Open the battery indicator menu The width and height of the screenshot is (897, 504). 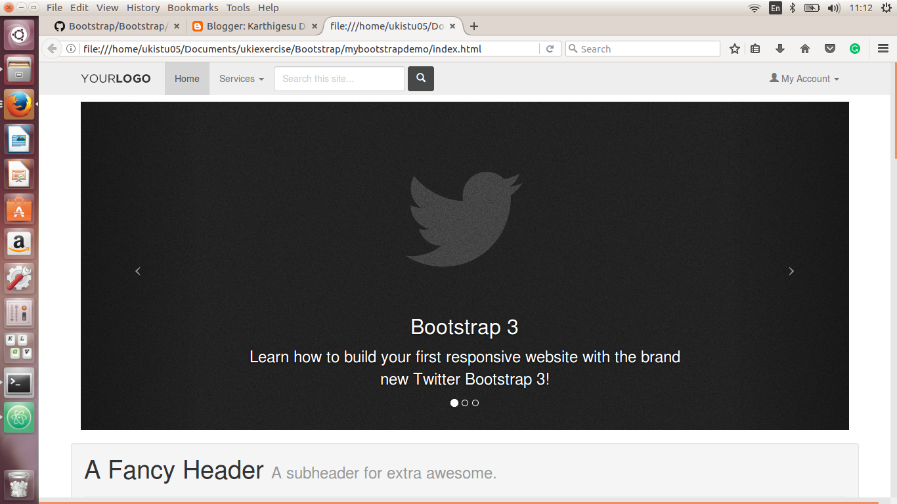[812, 8]
